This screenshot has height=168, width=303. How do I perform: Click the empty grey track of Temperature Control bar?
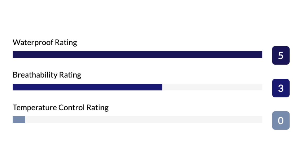(x=144, y=120)
